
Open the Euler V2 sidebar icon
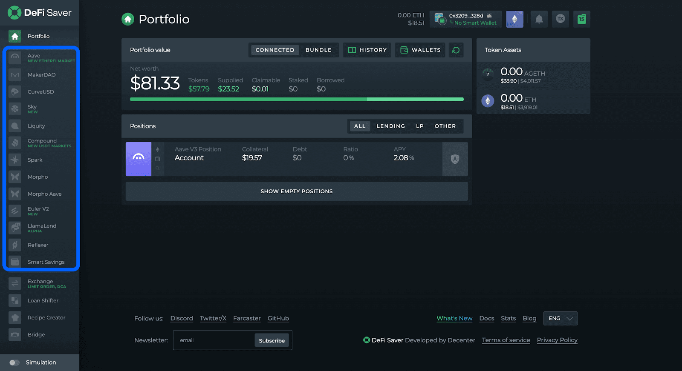pyautogui.click(x=15, y=211)
